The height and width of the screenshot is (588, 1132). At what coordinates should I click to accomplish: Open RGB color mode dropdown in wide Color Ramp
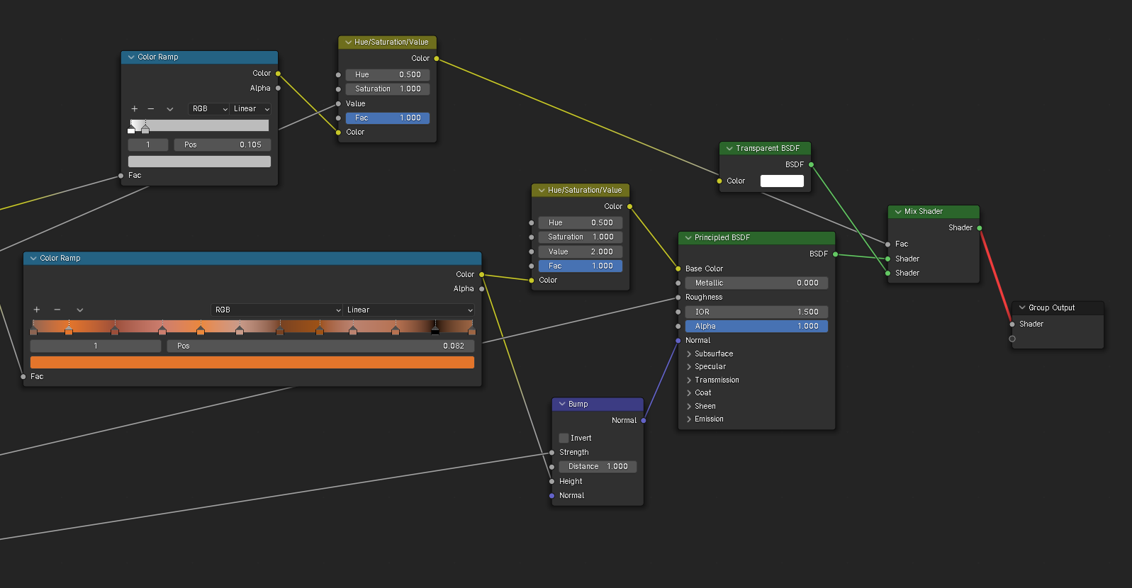coord(277,310)
